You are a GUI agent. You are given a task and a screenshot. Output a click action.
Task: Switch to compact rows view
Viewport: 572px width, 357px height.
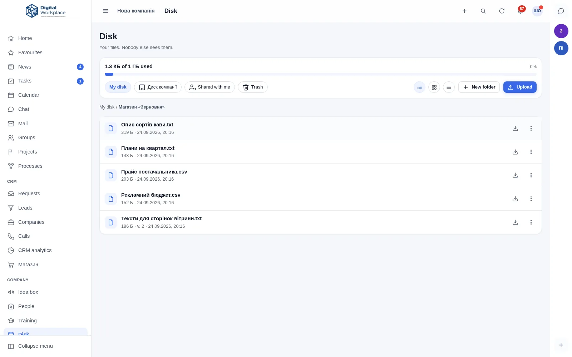[x=449, y=87]
